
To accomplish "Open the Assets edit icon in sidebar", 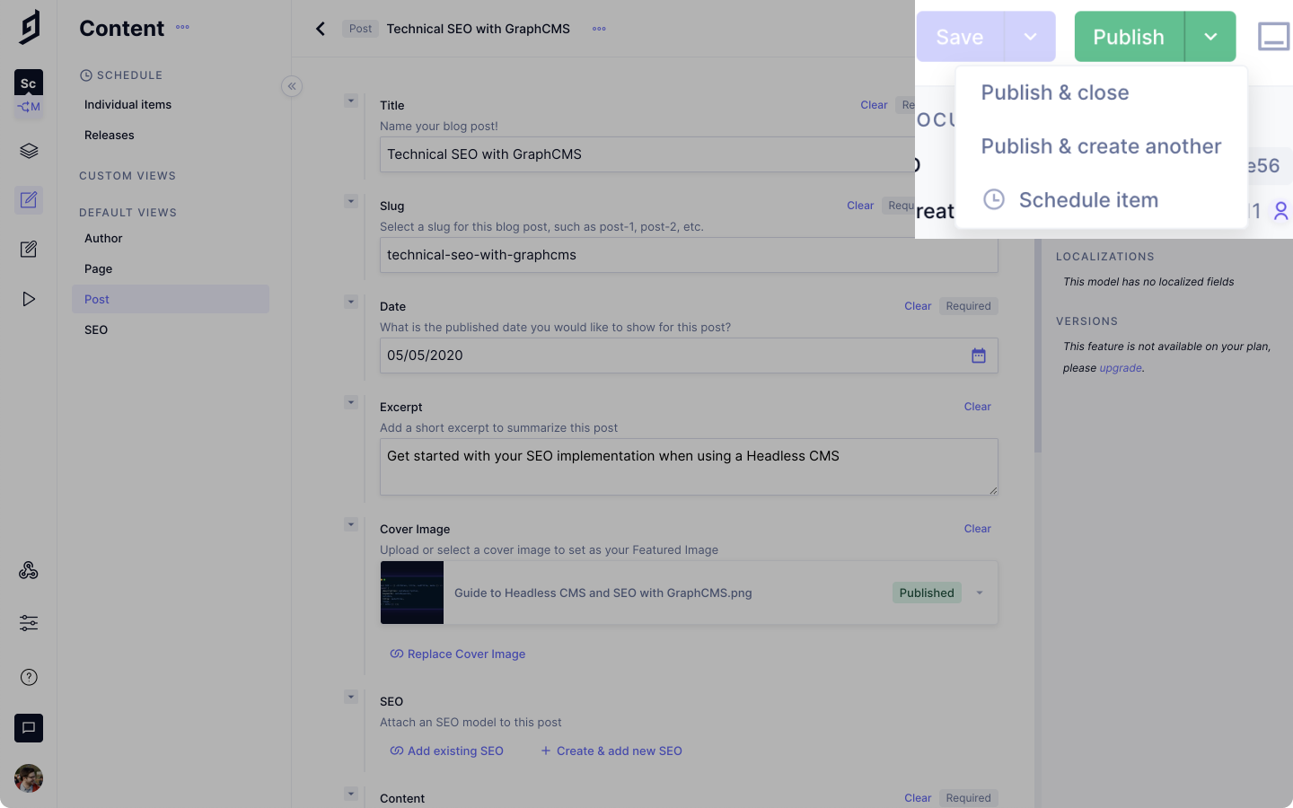I will (29, 249).
